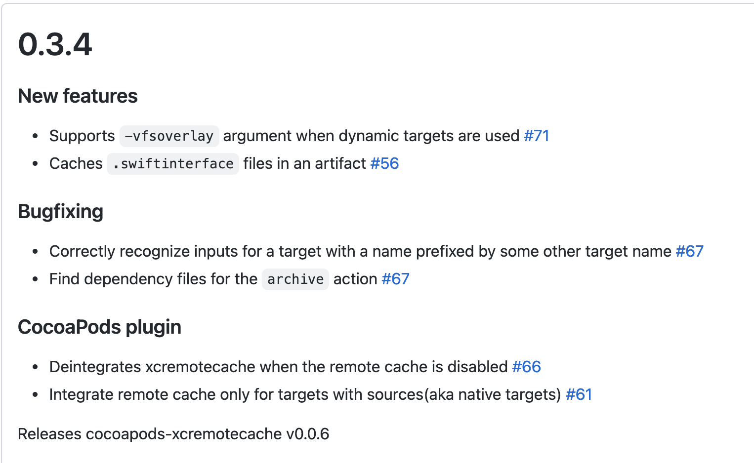Click the 0.3.4 version heading
Screen dimensions: 754x463
coord(55,44)
